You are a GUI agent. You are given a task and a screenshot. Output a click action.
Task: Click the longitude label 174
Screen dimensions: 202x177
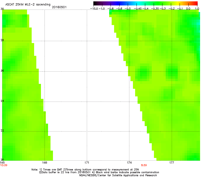pyautogui.click(x=129, y=163)
